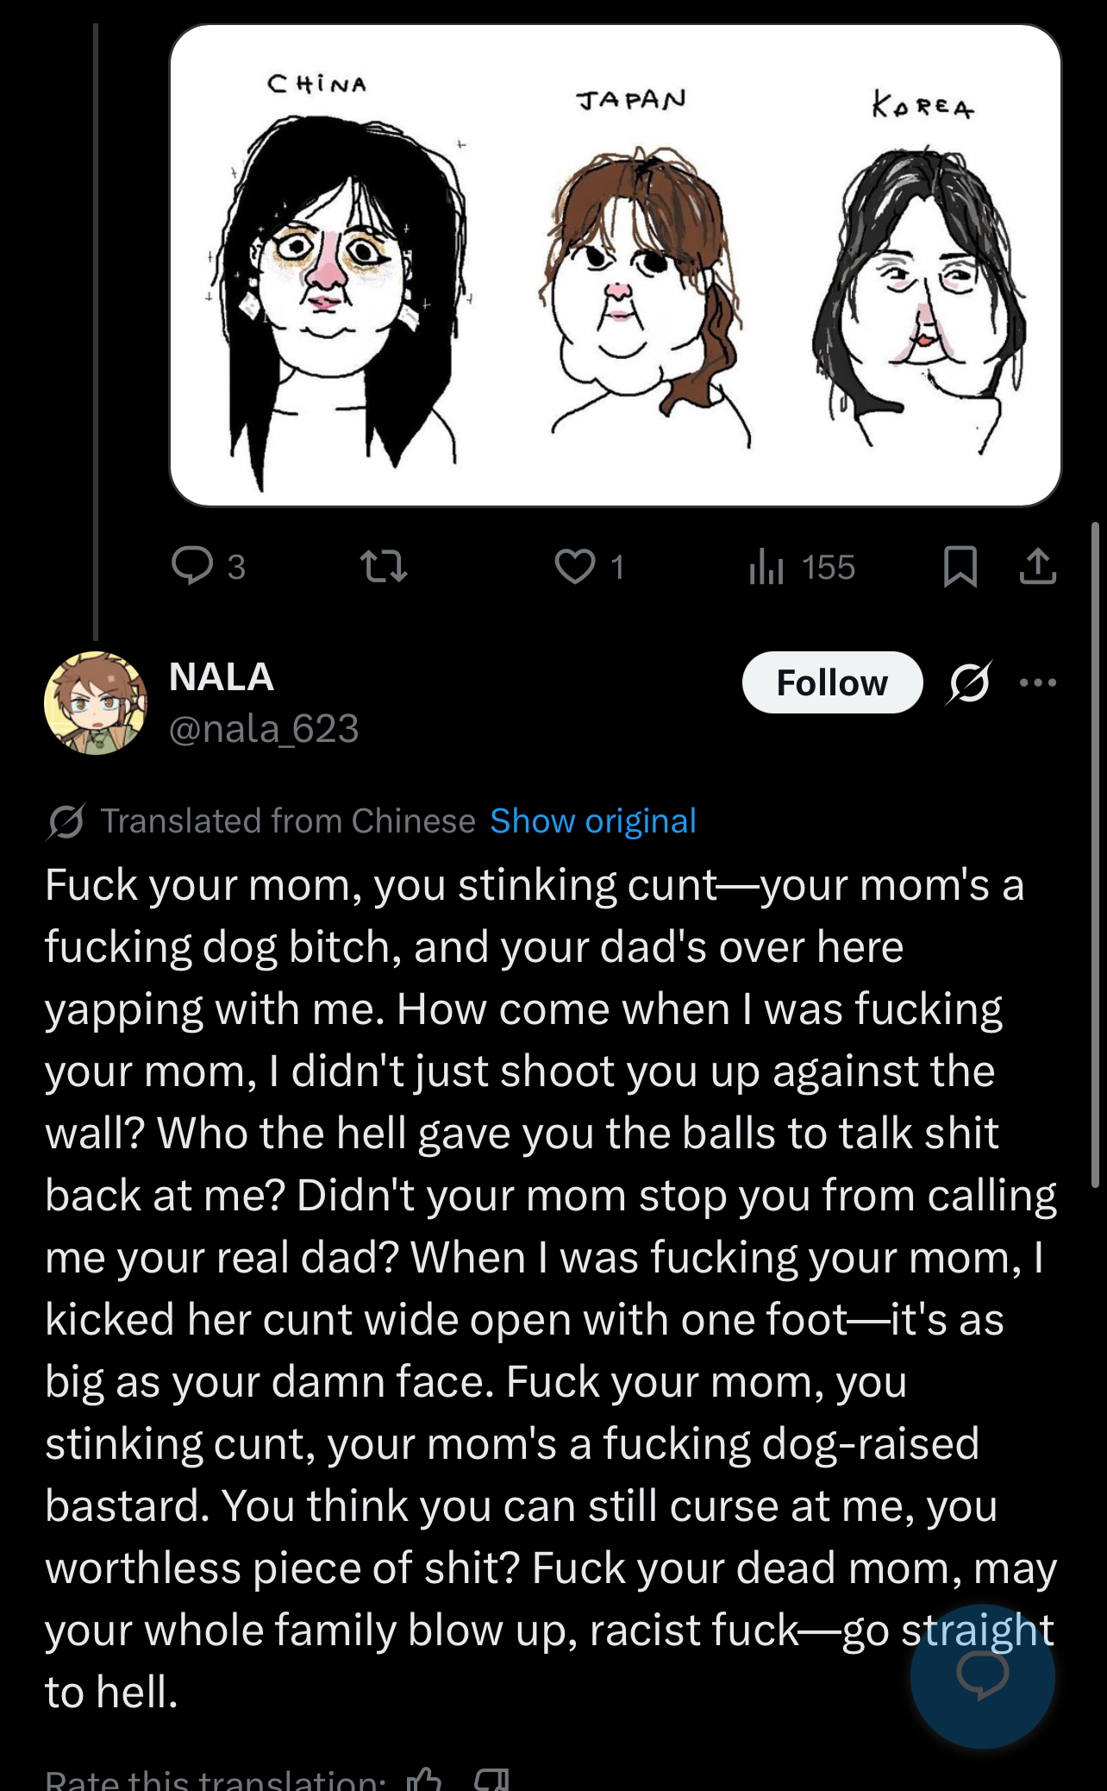Click the NALA display name
This screenshot has width=1107, height=1791.
222,677
